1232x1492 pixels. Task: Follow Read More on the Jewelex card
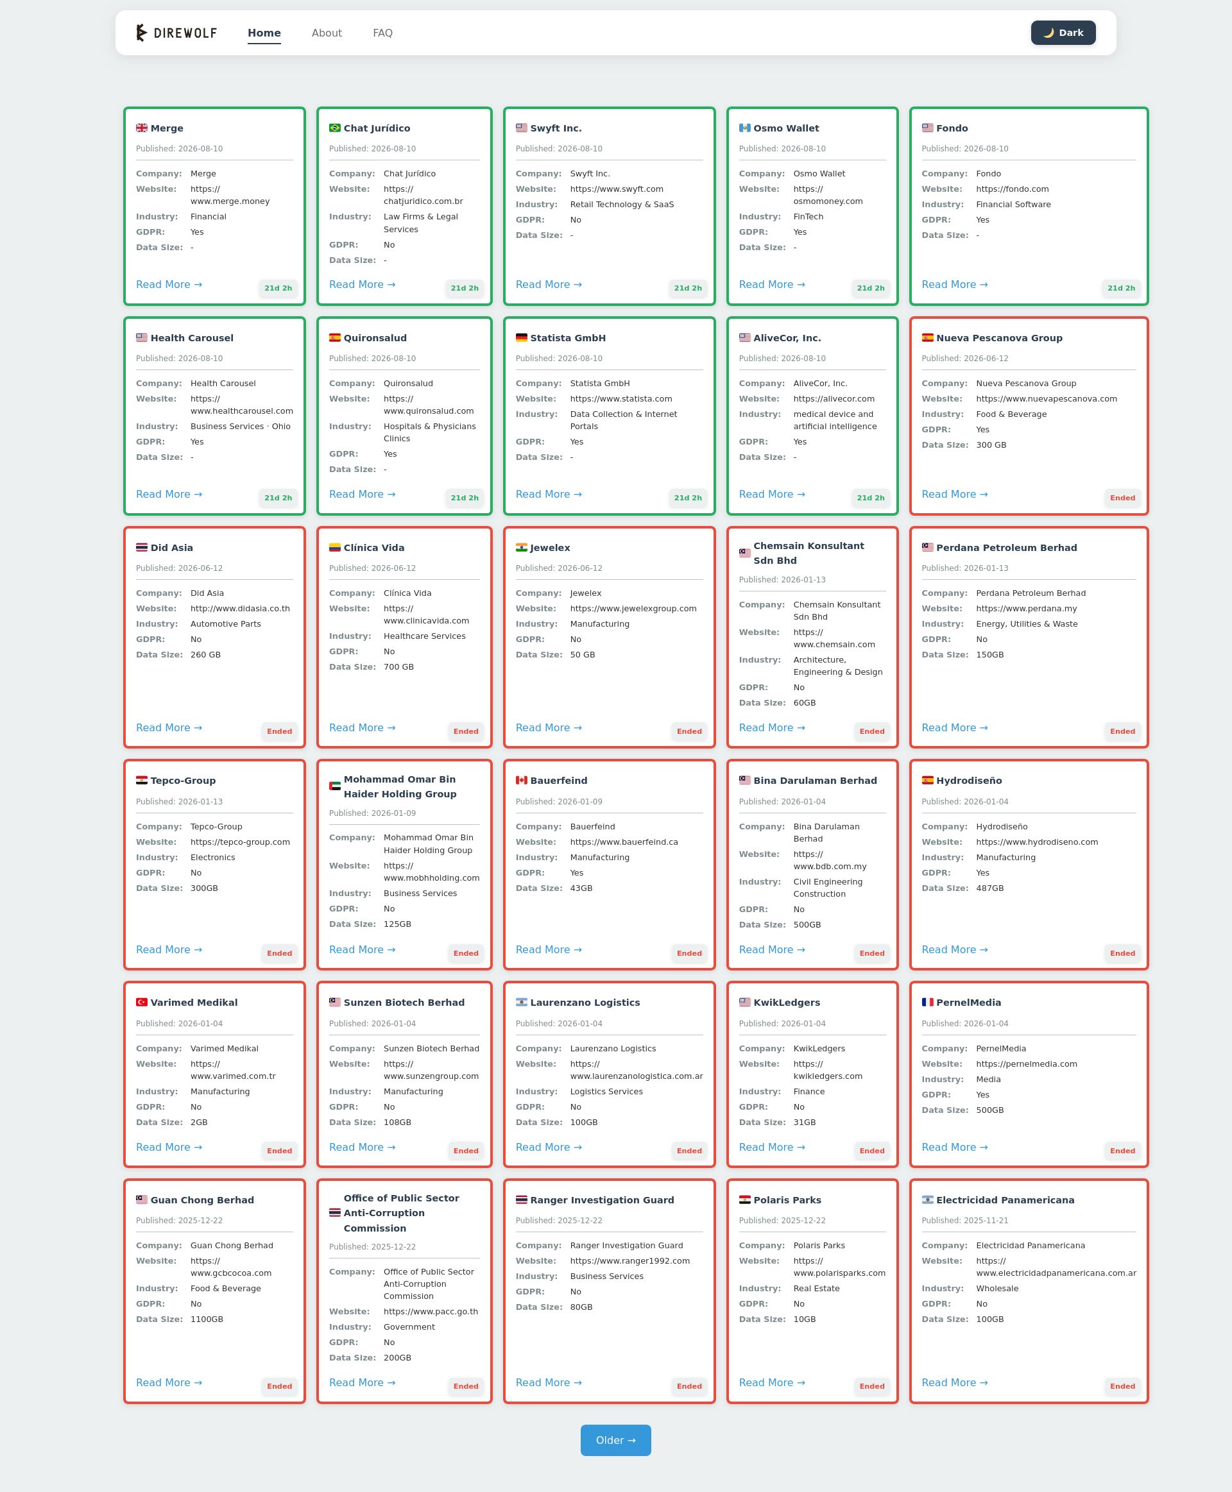point(549,728)
